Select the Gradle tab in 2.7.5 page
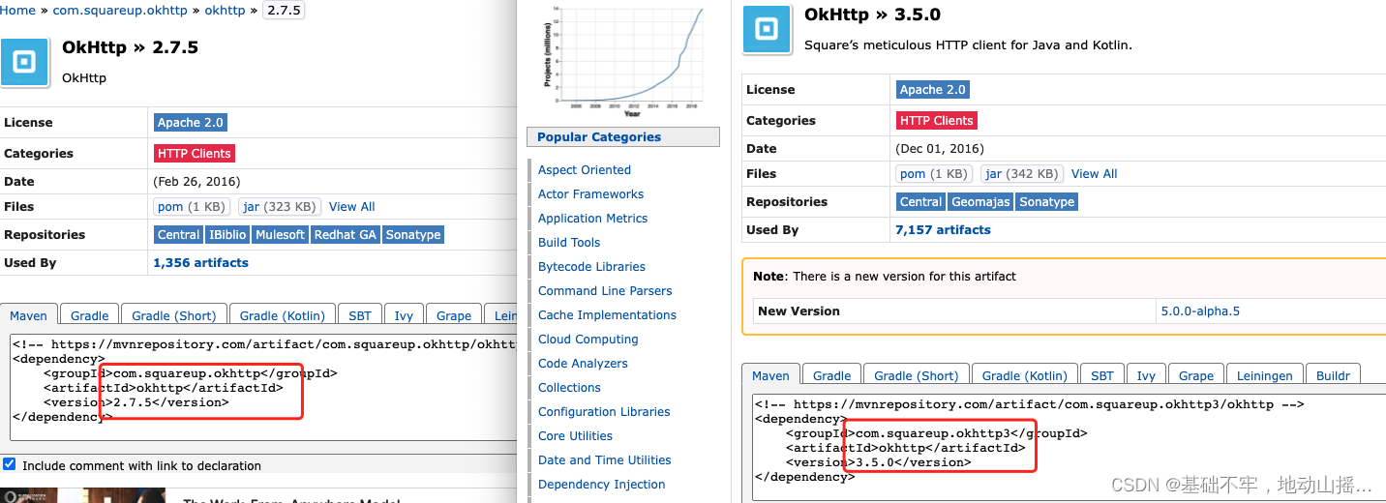The width and height of the screenshot is (1386, 503). click(89, 315)
